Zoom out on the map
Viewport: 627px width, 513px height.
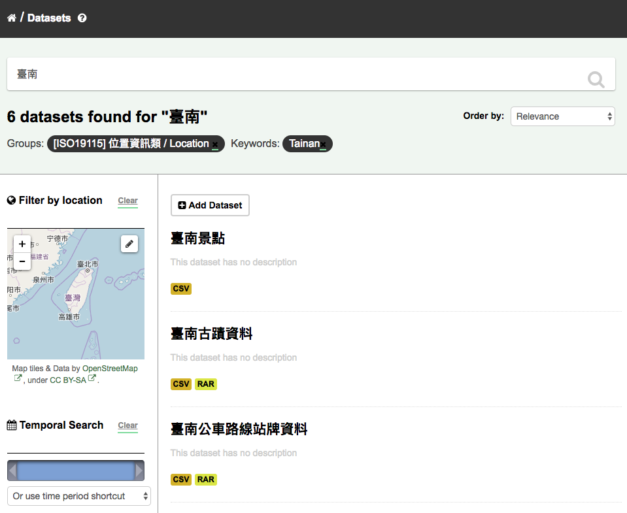coord(22,261)
